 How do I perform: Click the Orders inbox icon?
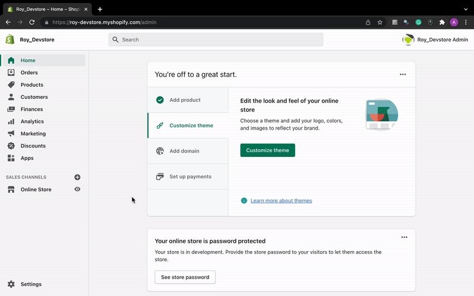11,72
